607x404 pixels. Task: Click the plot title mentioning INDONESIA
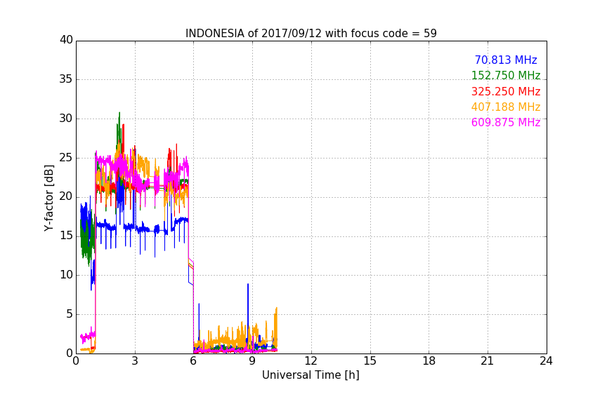[x=311, y=34]
